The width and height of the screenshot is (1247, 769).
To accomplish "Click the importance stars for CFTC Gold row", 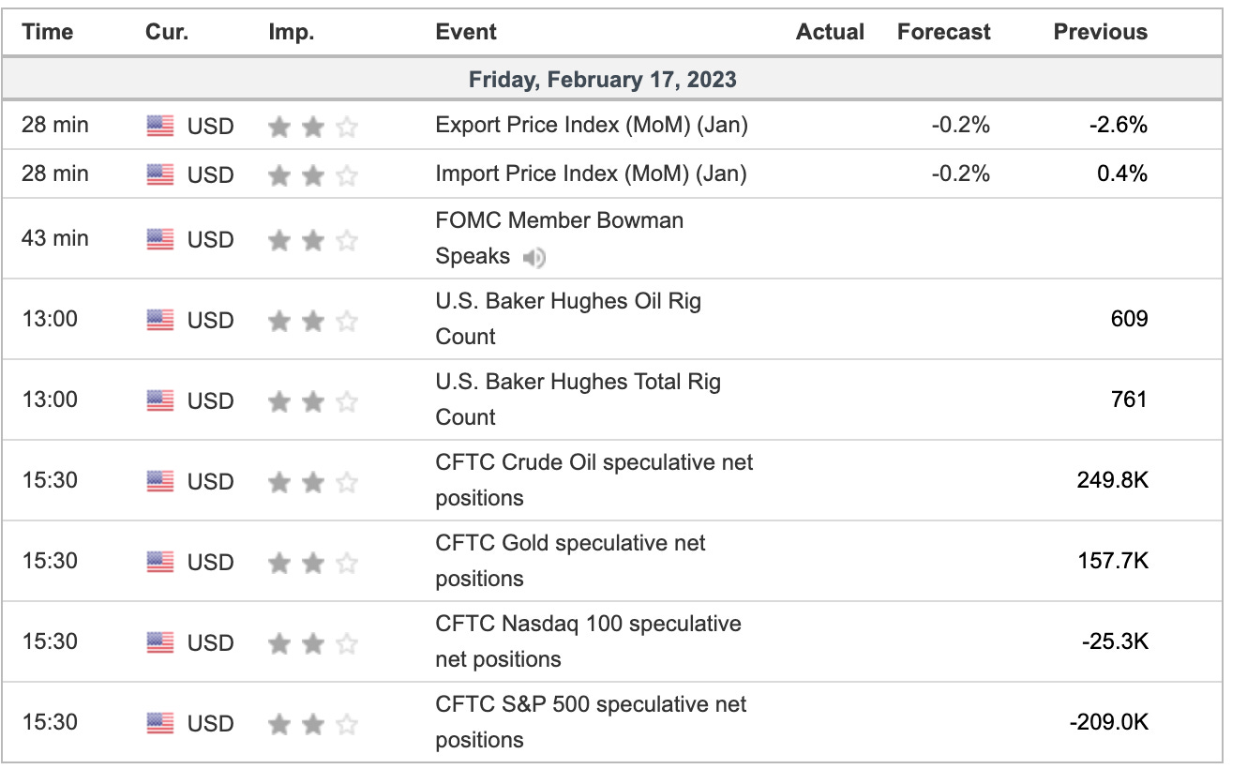I will pos(313,563).
